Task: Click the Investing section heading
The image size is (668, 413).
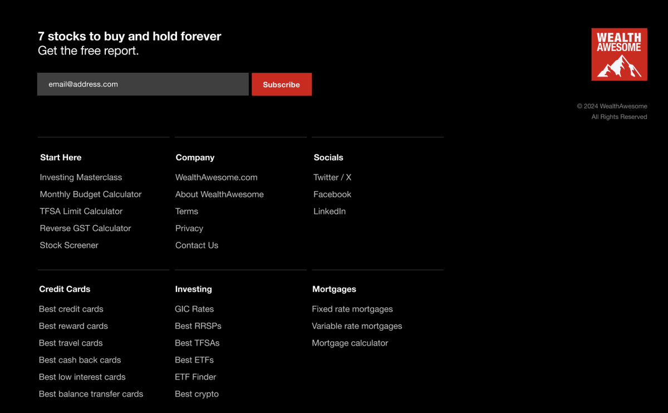Action: tap(193, 289)
